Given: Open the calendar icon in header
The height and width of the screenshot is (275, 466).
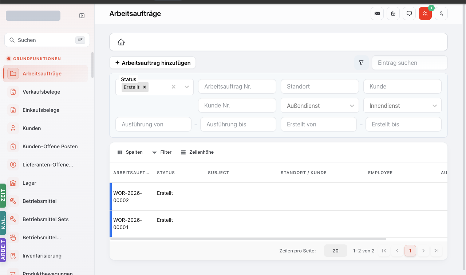Looking at the screenshot, I should tap(393, 13).
